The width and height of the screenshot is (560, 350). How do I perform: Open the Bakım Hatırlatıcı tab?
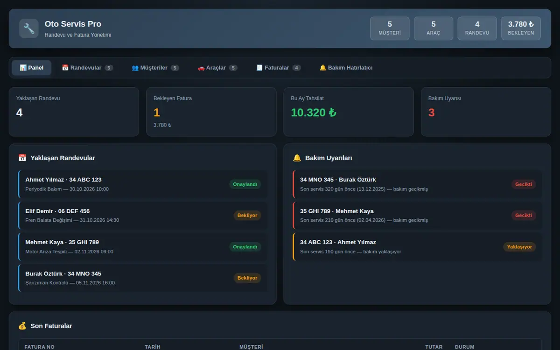[x=346, y=68]
